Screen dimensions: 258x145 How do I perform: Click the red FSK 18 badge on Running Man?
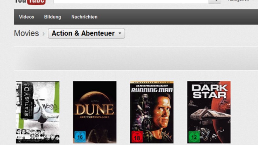pos(137,137)
